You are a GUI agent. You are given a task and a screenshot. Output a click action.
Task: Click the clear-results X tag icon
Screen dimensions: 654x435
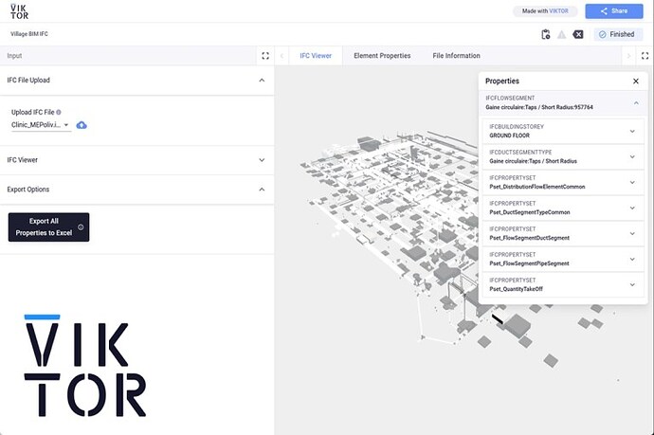coord(578,34)
